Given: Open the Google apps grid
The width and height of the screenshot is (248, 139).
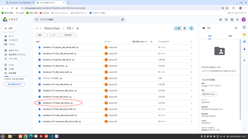Looking at the screenshot, I should tap(238, 20).
